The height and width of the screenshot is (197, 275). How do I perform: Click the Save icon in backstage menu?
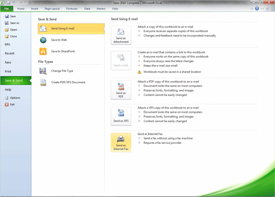point(7,16)
